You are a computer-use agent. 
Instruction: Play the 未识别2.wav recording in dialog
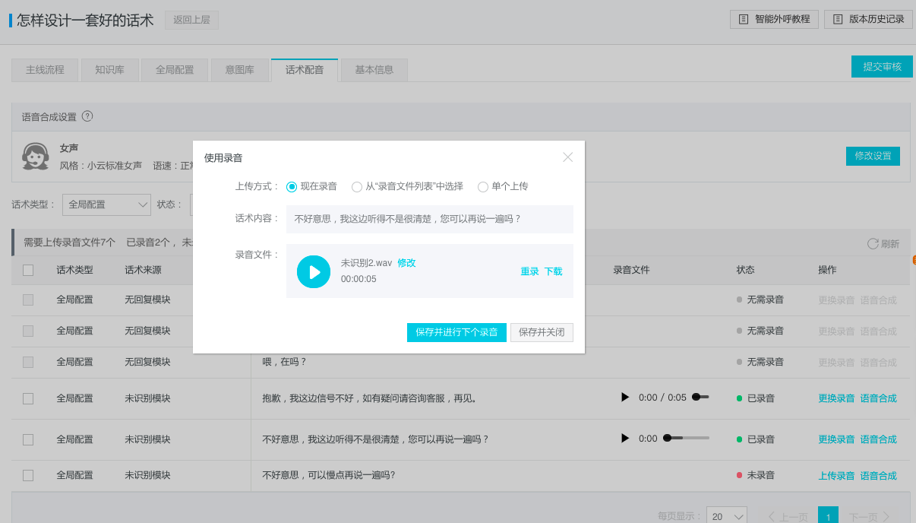click(314, 271)
